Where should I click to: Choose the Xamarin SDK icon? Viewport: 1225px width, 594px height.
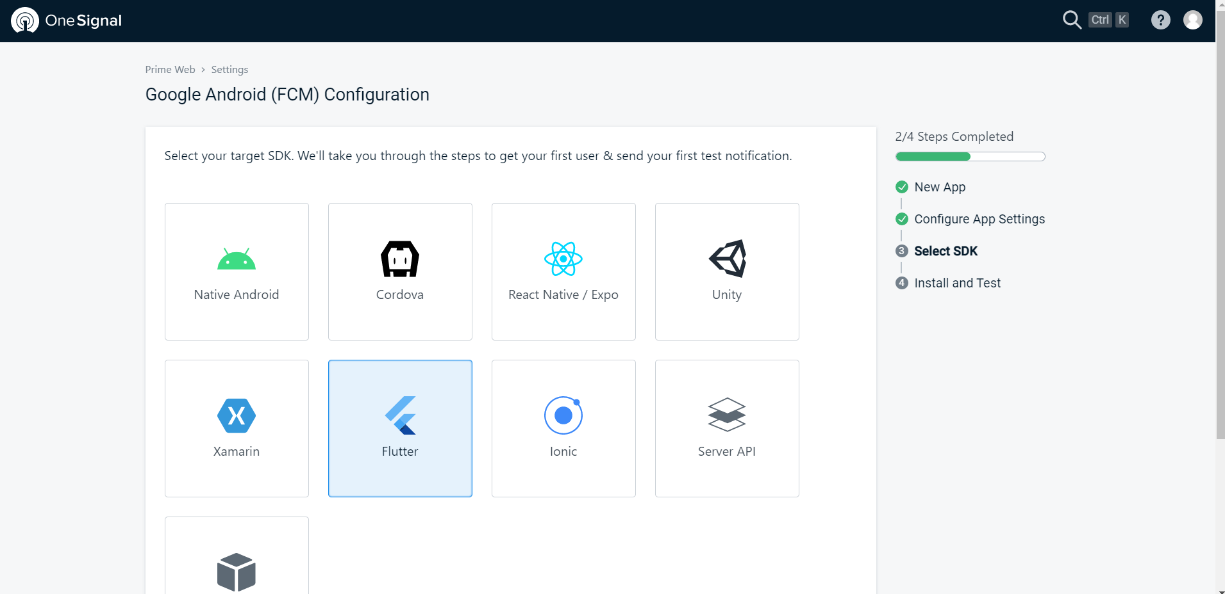click(x=237, y=415)
